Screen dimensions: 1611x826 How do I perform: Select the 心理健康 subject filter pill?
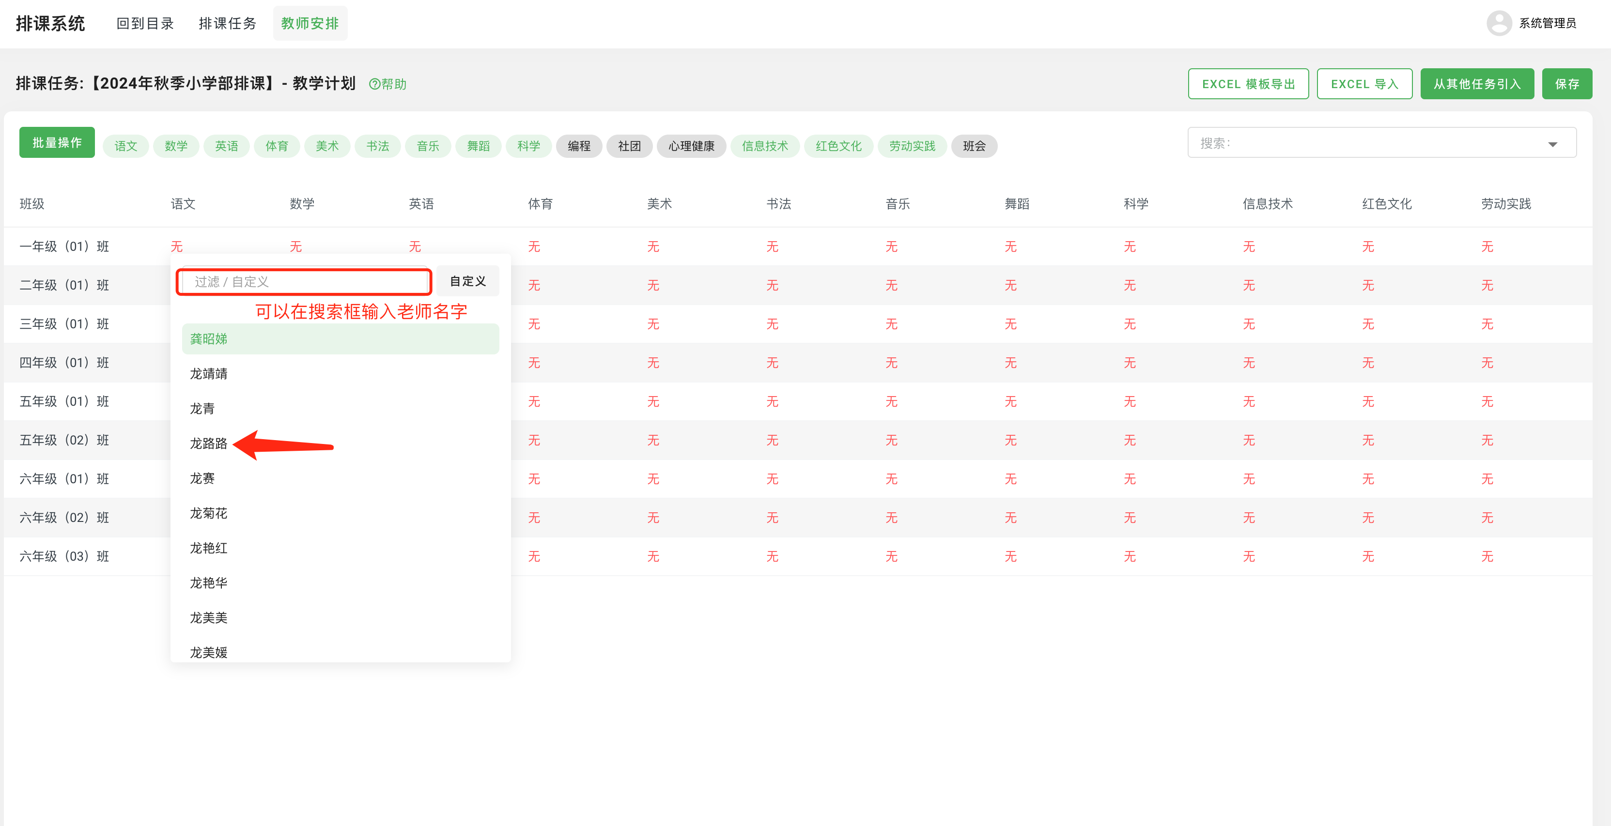tap(691, 146)
